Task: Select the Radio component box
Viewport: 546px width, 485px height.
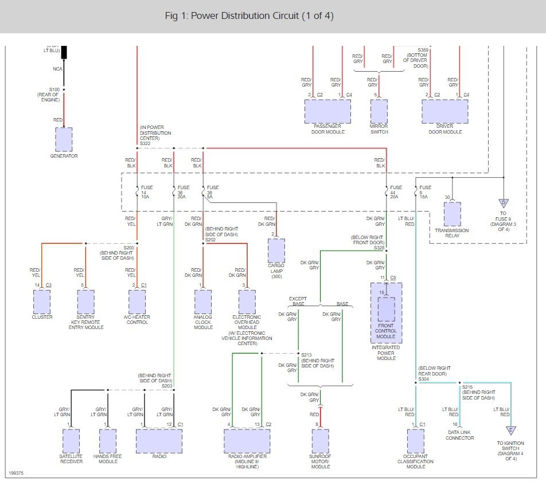Action: coord(159,441)
